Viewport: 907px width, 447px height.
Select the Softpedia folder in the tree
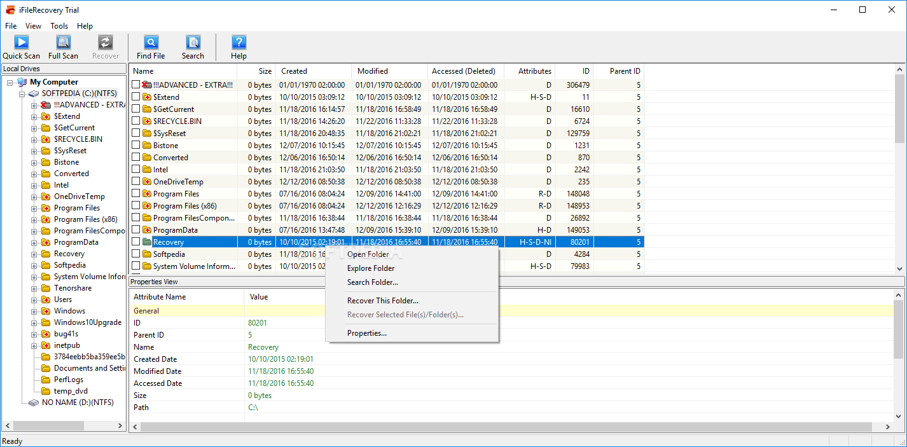69,265
